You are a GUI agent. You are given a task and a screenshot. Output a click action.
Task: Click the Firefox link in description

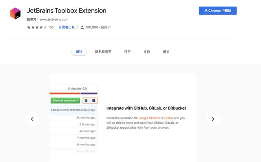tap(168, 118)
